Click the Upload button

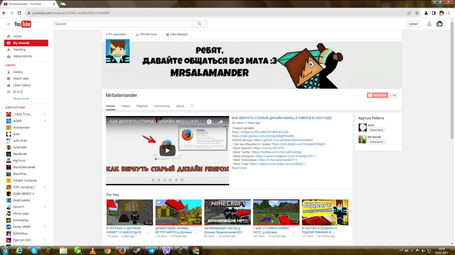tap(413, 24)
